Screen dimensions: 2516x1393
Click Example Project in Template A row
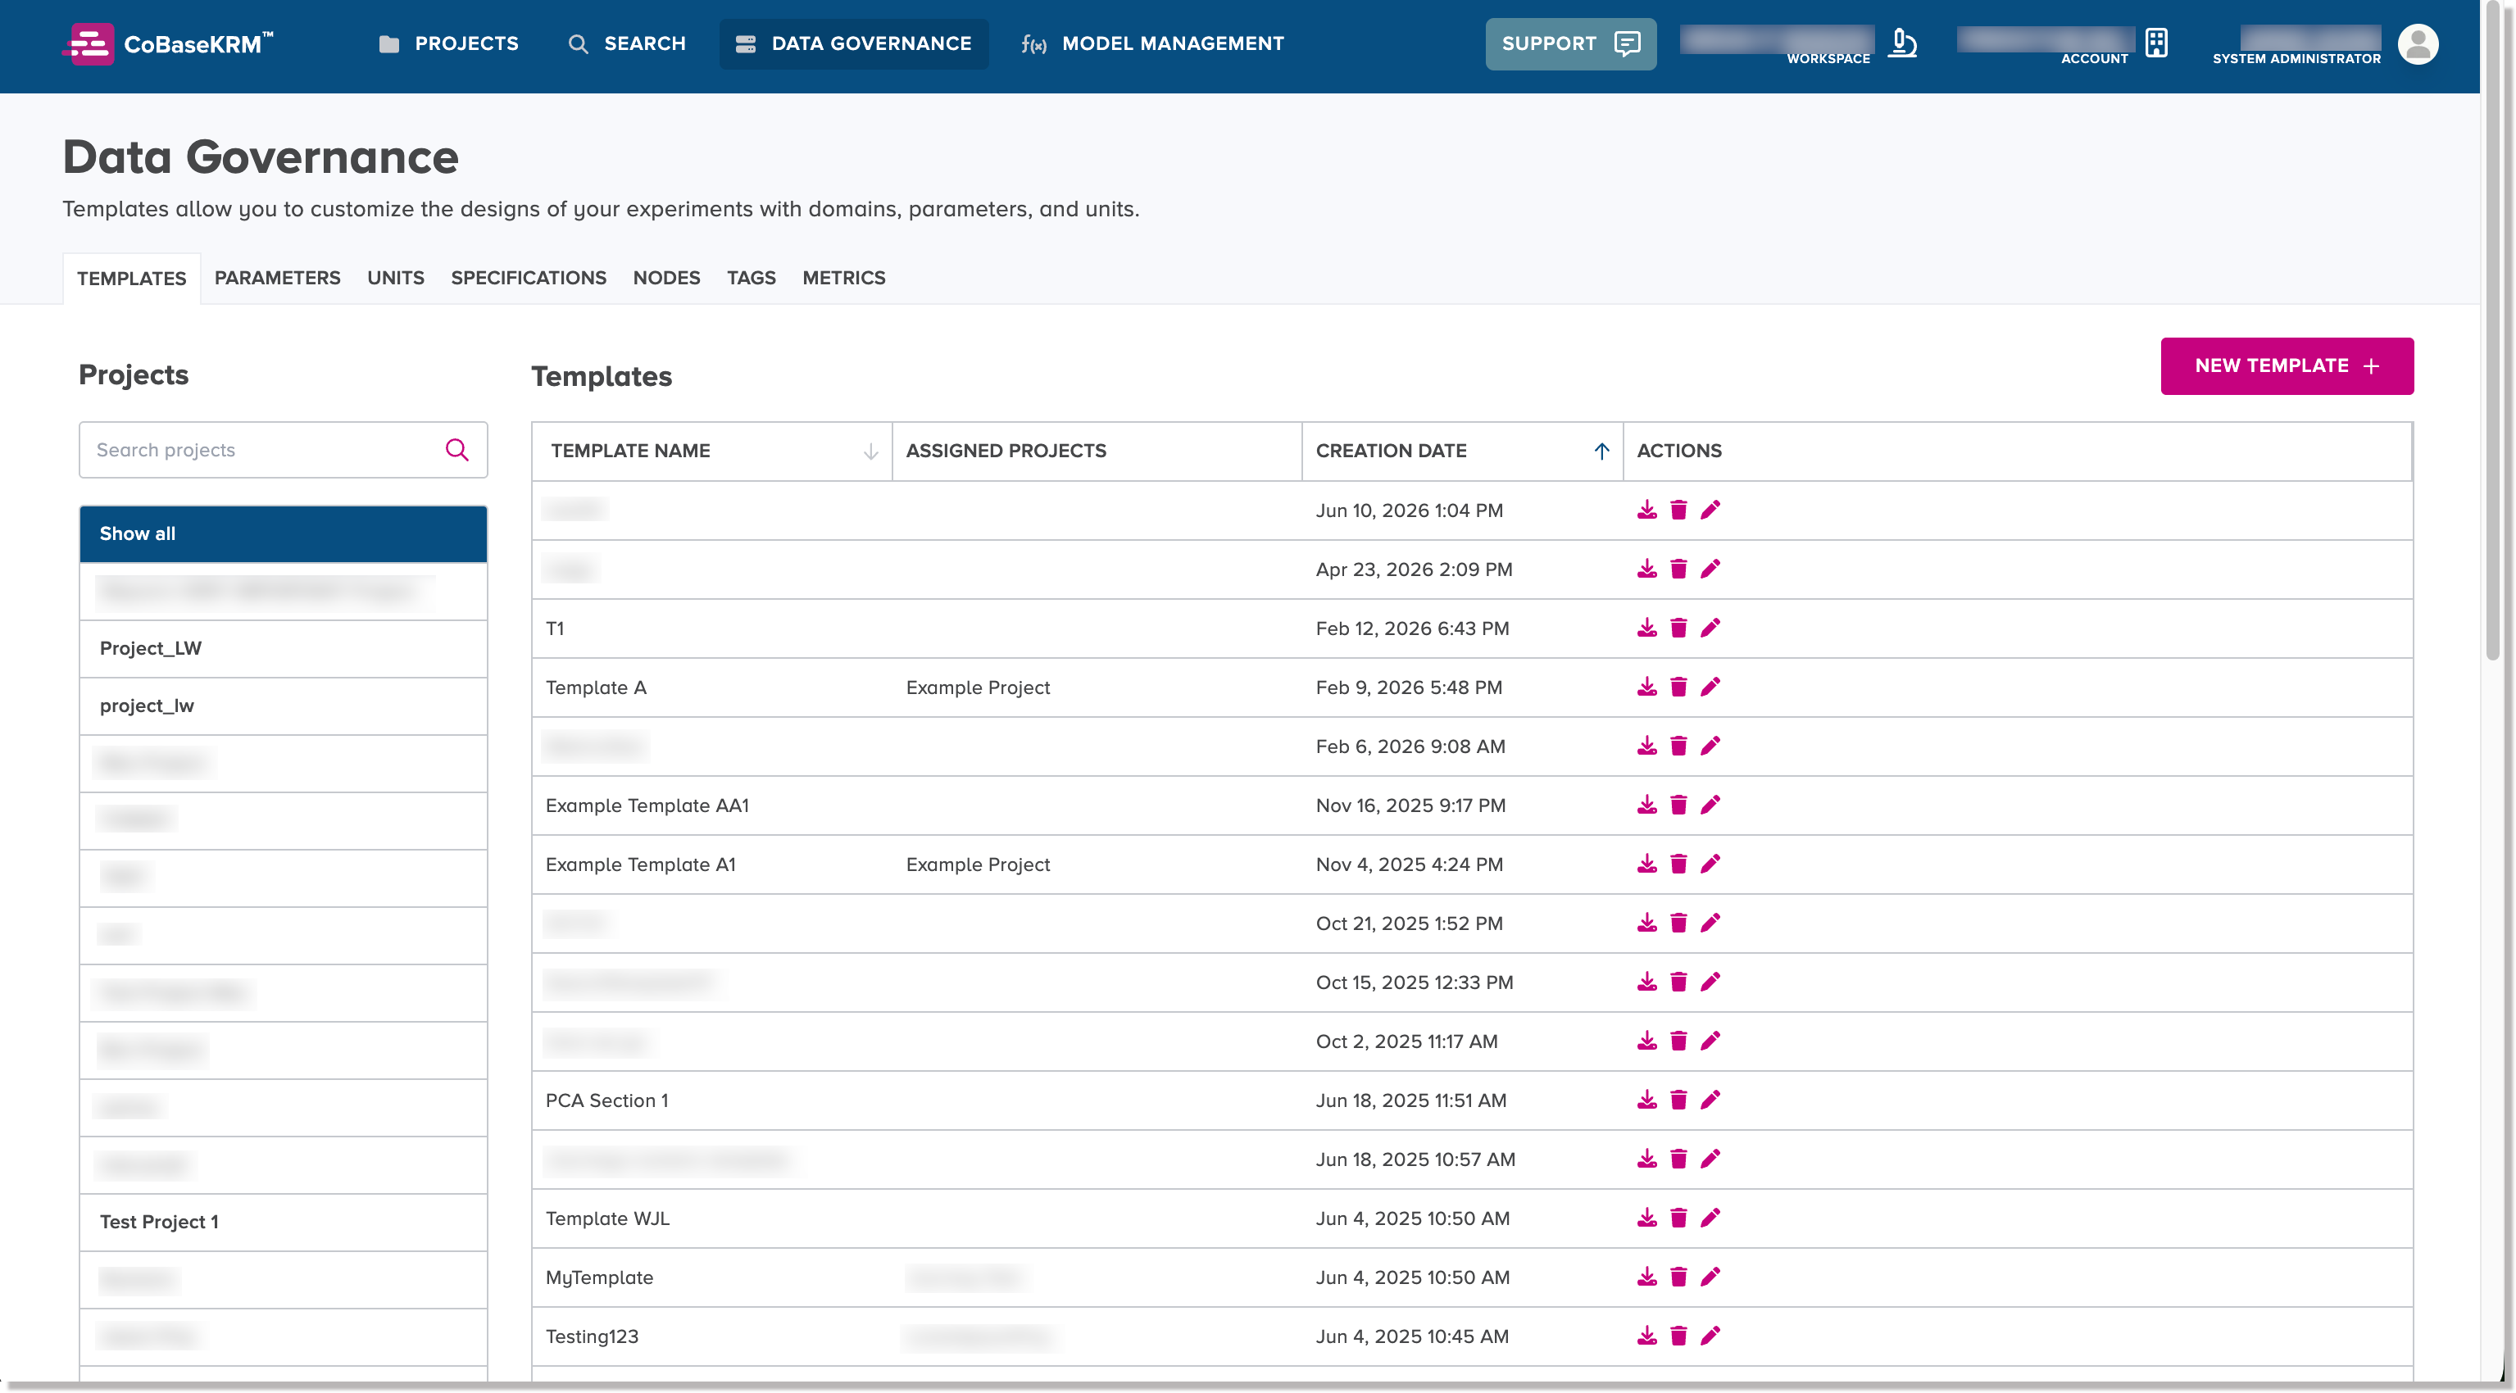tap(978, 687)
